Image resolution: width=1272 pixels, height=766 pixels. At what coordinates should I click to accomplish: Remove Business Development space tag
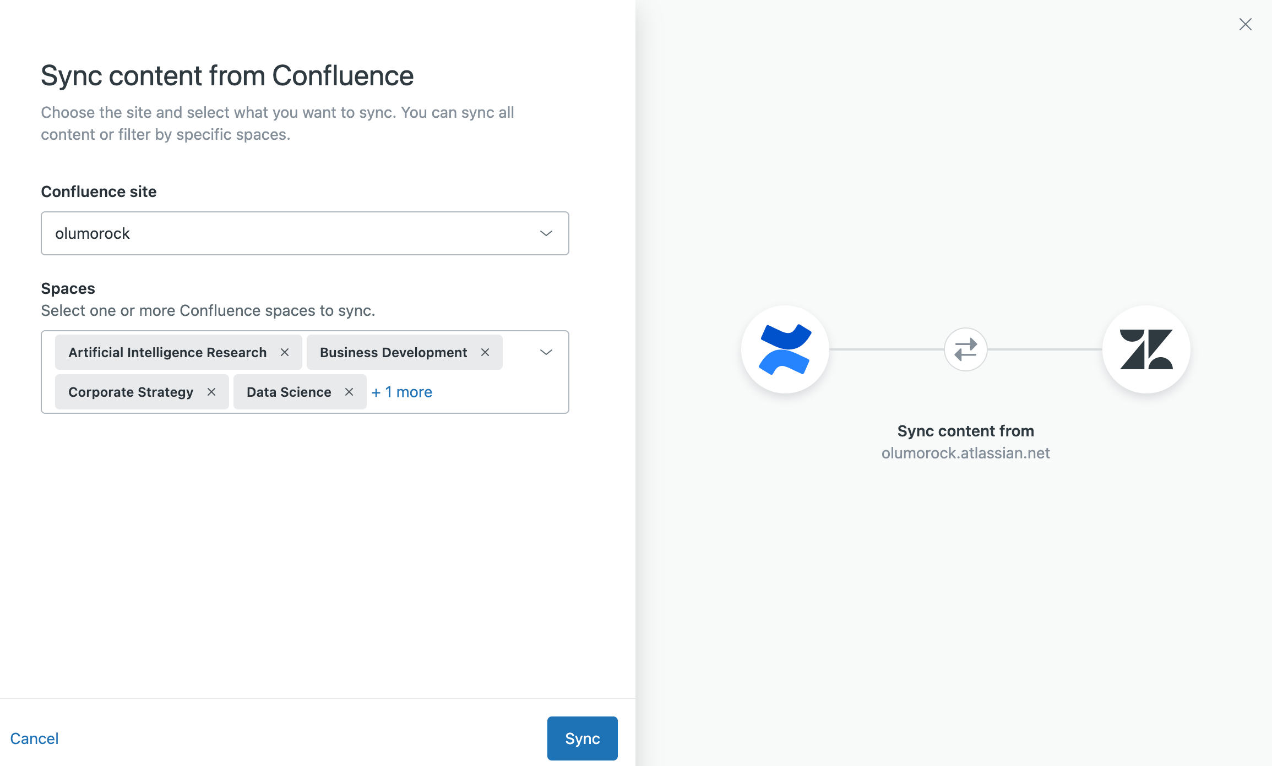tap(485, 352)
